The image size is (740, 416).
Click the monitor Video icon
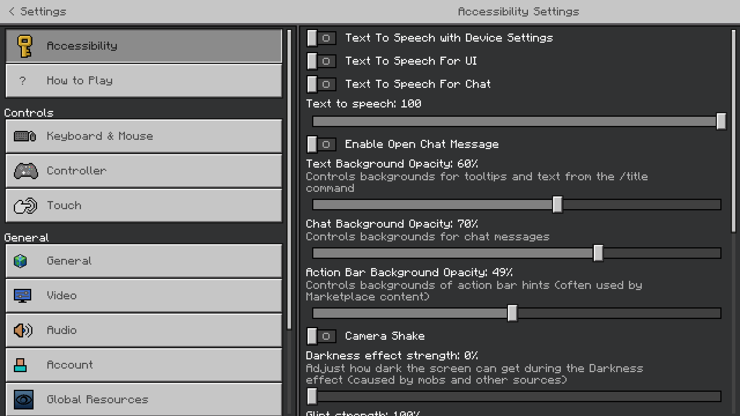coord(22,296)
